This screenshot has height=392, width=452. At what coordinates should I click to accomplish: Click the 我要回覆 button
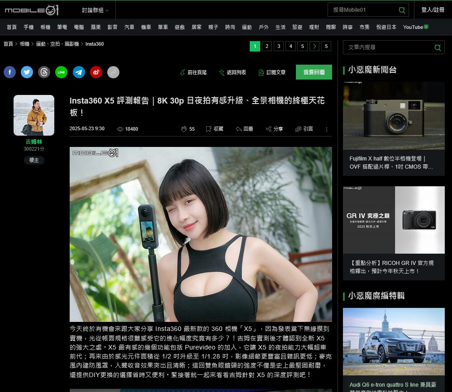(x=314, y=72)
